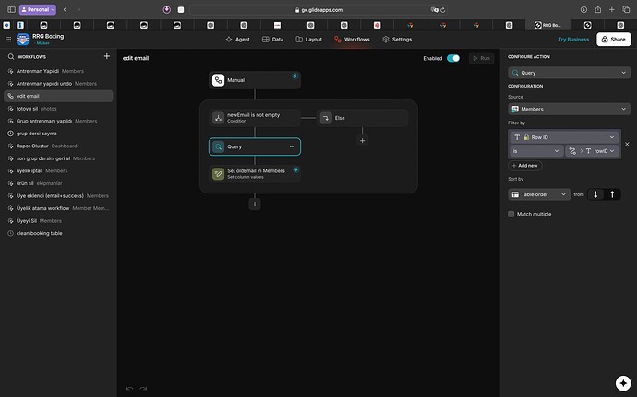Viewport: 637px width, 397px height.
Task: Open the Data tab
Action: tap(272, 40)
